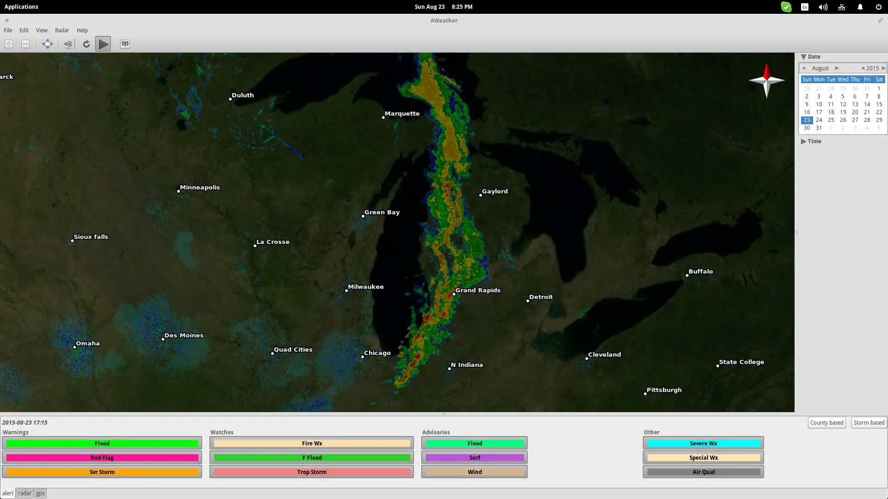Click the 2015-08-23 17:15 timestamp
Viewport: 888px width, 499px height.
tap(25, 423)
